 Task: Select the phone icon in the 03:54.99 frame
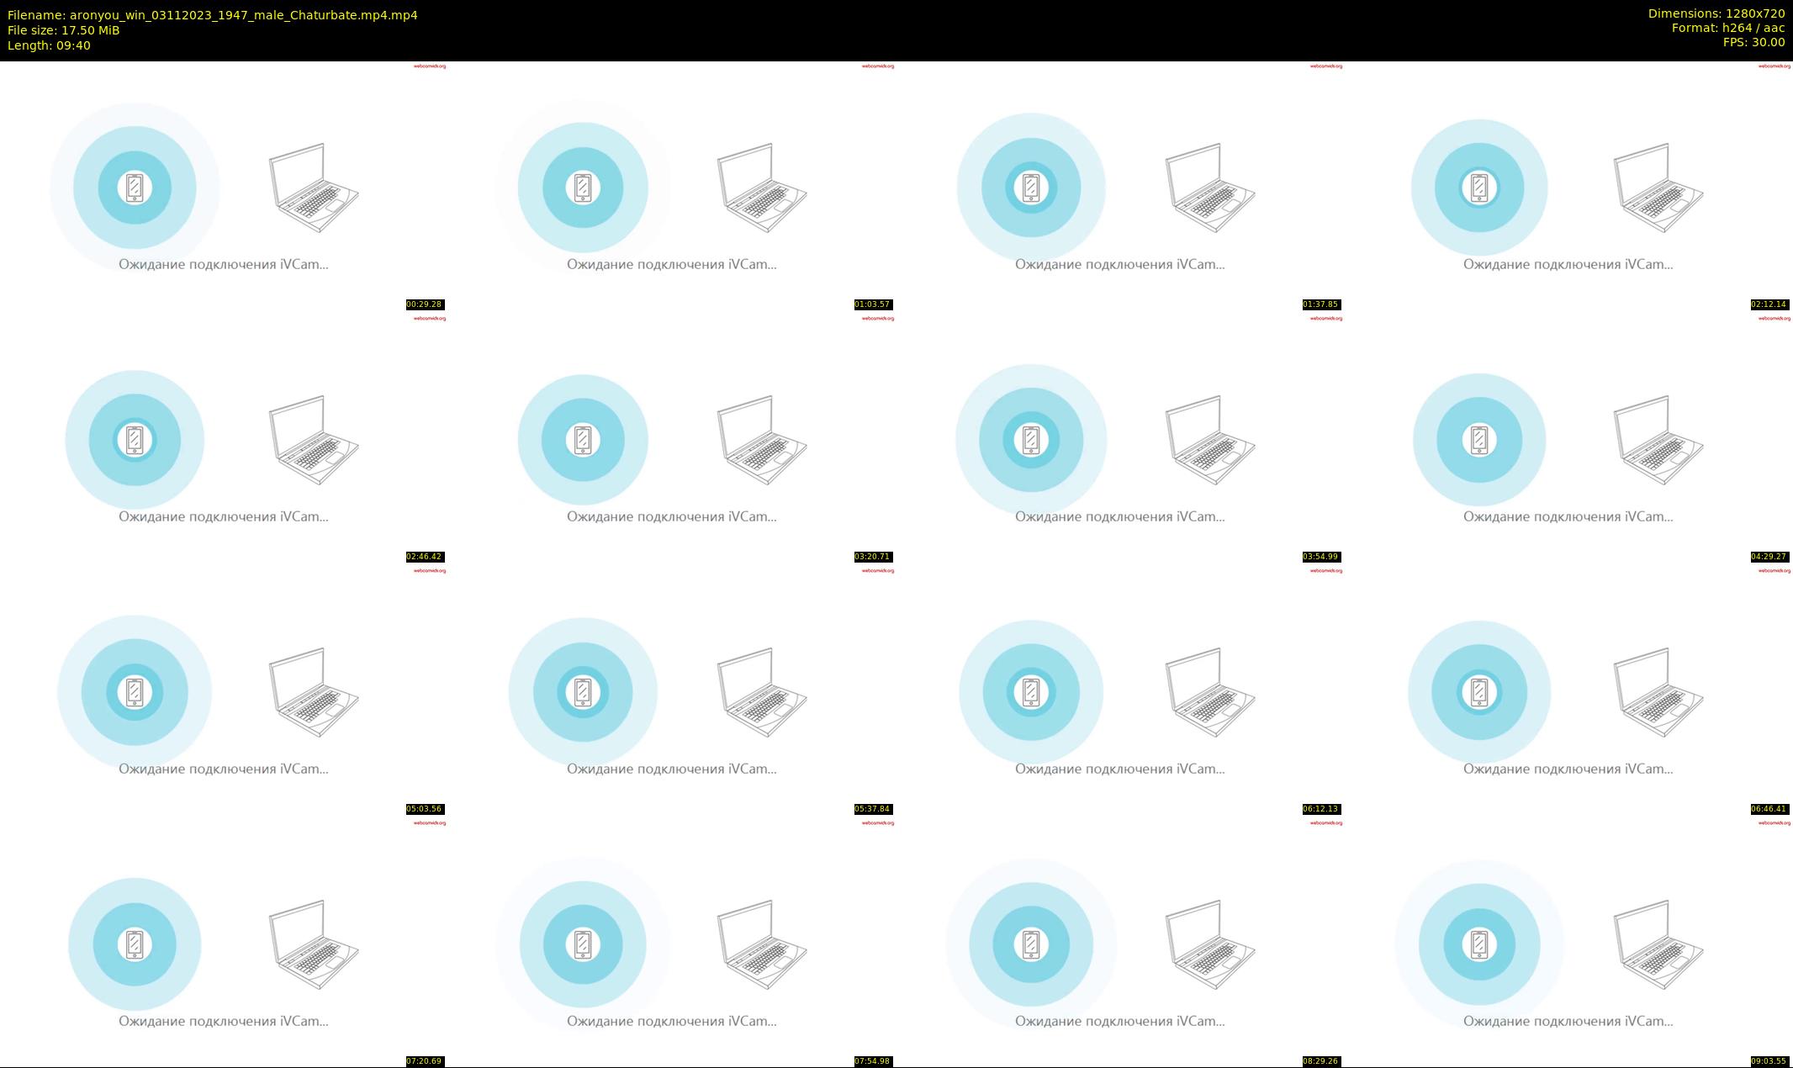tap(1031, 440)
